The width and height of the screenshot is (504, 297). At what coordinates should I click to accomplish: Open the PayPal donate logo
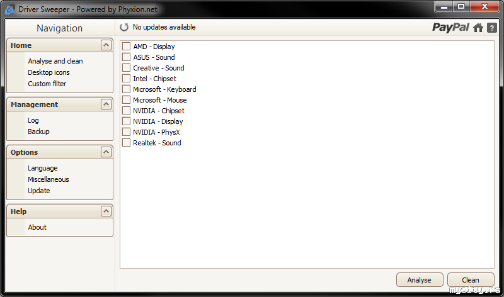(x=450, y=28)
